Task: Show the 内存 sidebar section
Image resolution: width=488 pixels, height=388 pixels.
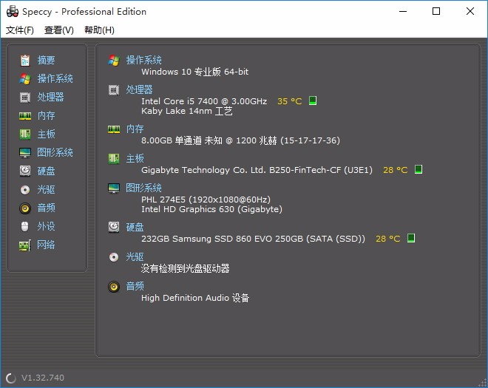Action: (46, 116)
